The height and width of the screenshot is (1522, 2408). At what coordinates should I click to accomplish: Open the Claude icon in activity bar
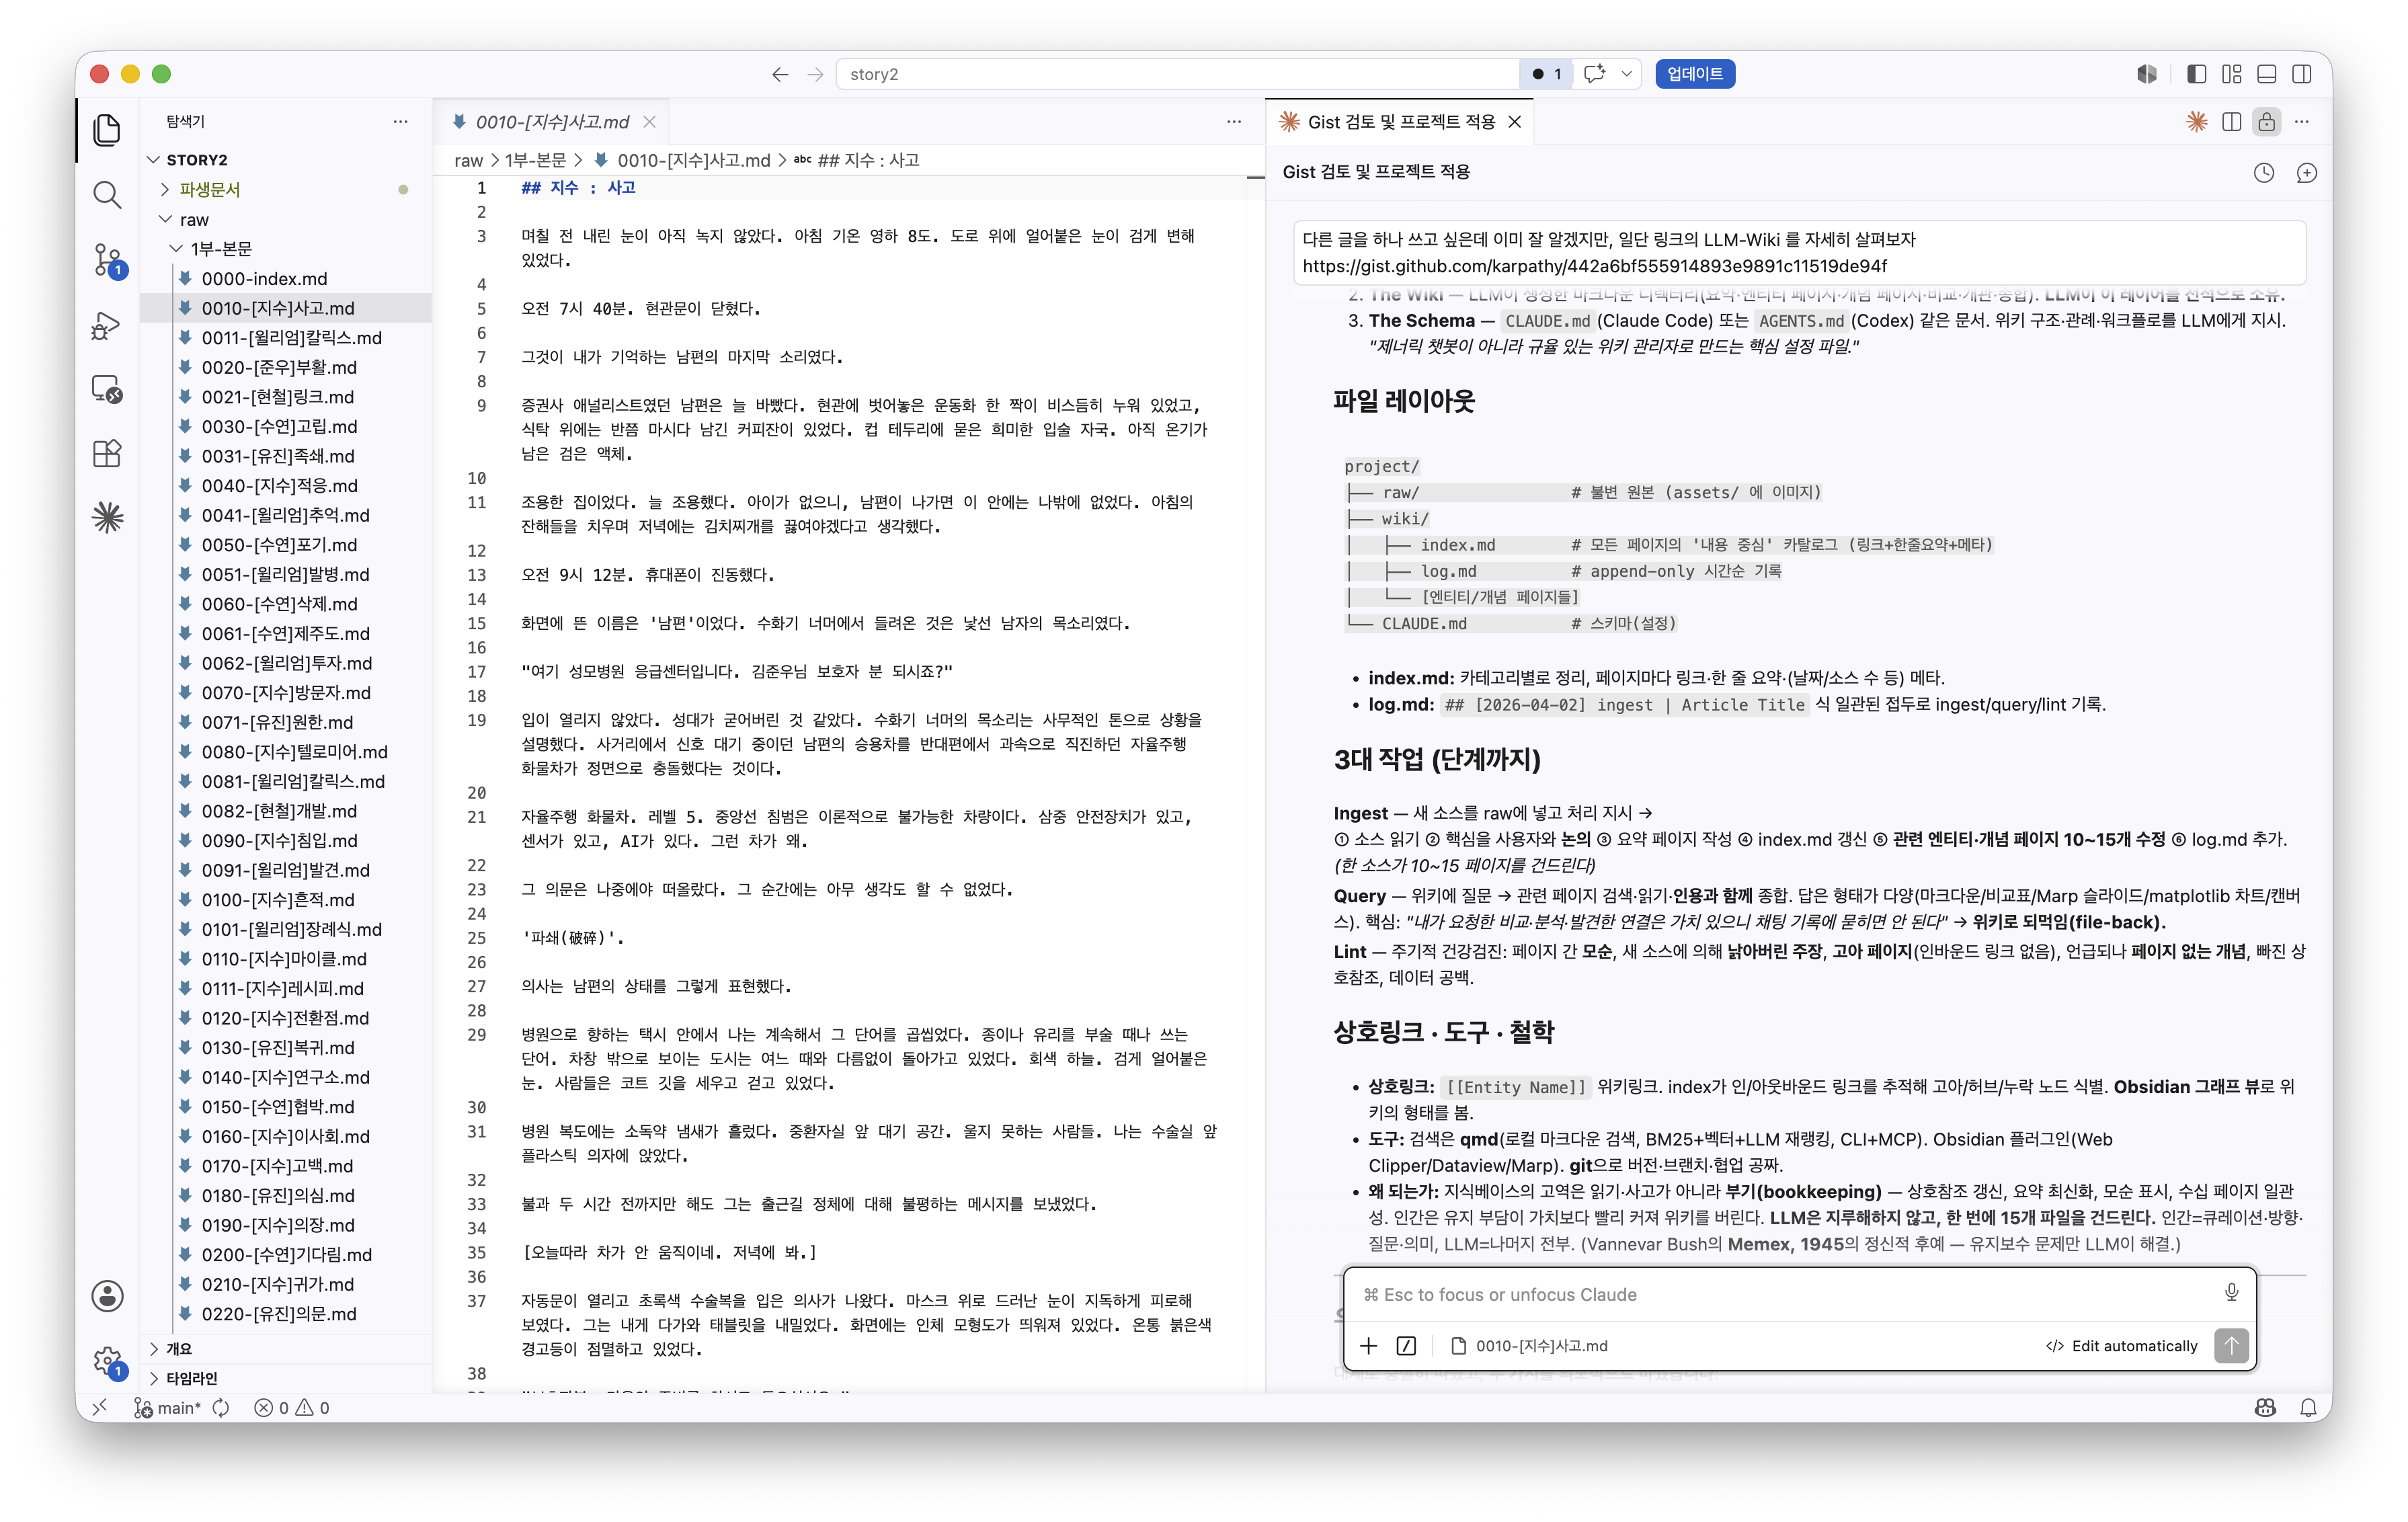[107, 517]
